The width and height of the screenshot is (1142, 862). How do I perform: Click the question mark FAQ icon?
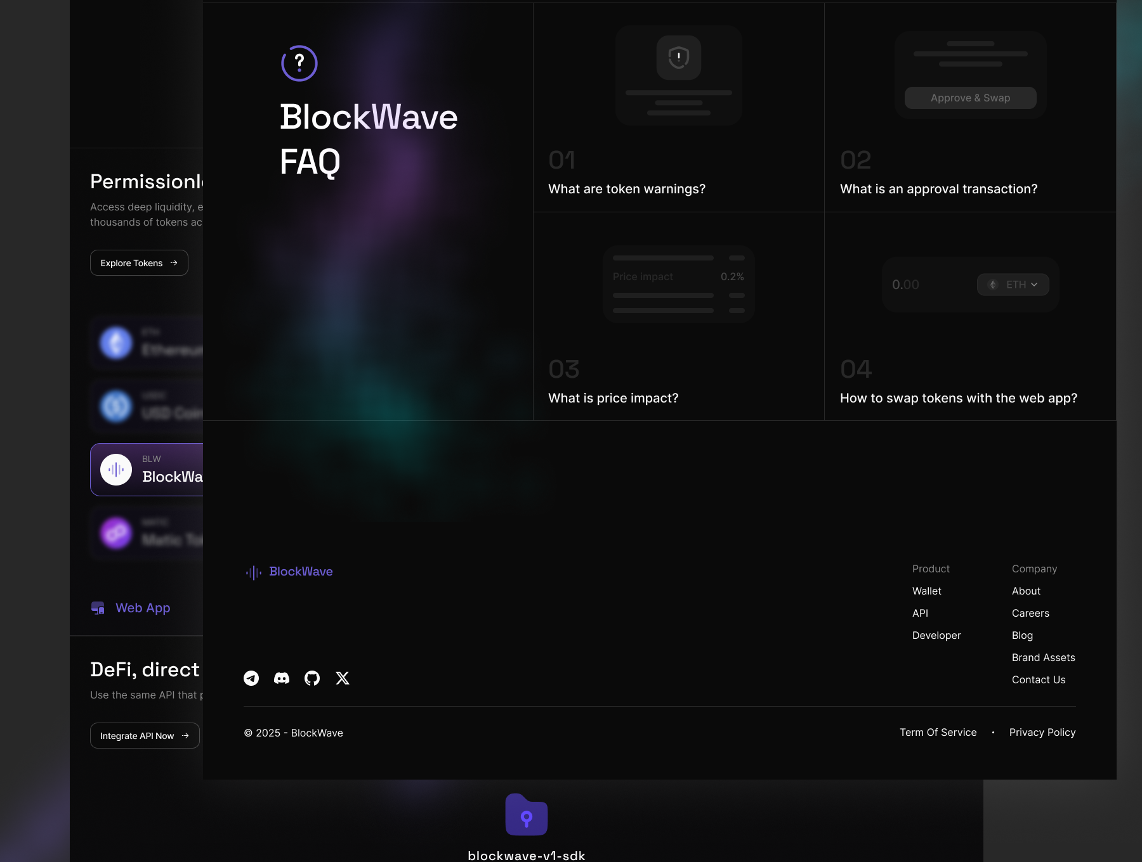coord(299,63)
